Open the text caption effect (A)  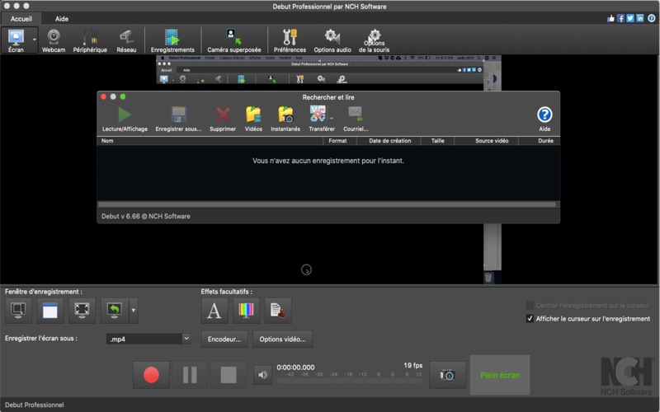(x=214, y=311)
